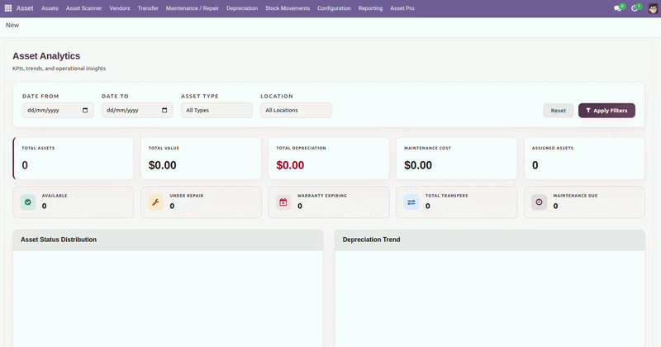Open the Asset Type dropdown
The height and width of the screenshot is (347, 661).
point(216,111)
